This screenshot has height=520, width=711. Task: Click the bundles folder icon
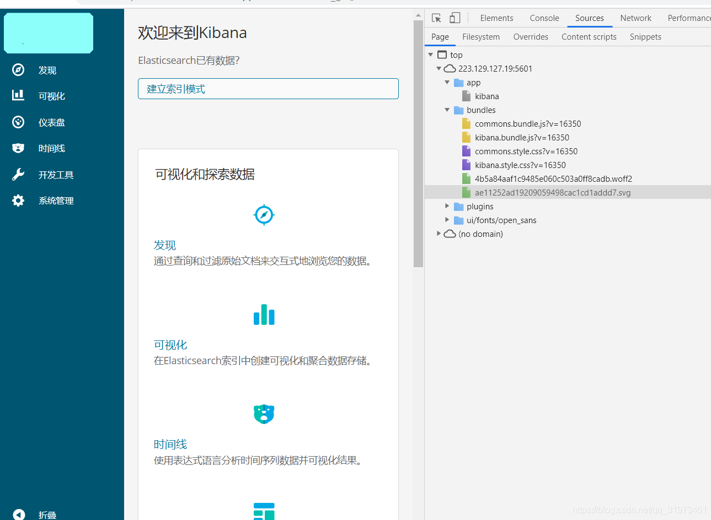tap(458, 110)
